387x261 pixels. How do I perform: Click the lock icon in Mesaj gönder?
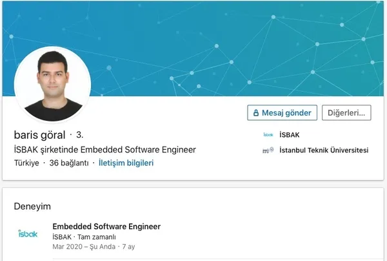pos(255,112)
